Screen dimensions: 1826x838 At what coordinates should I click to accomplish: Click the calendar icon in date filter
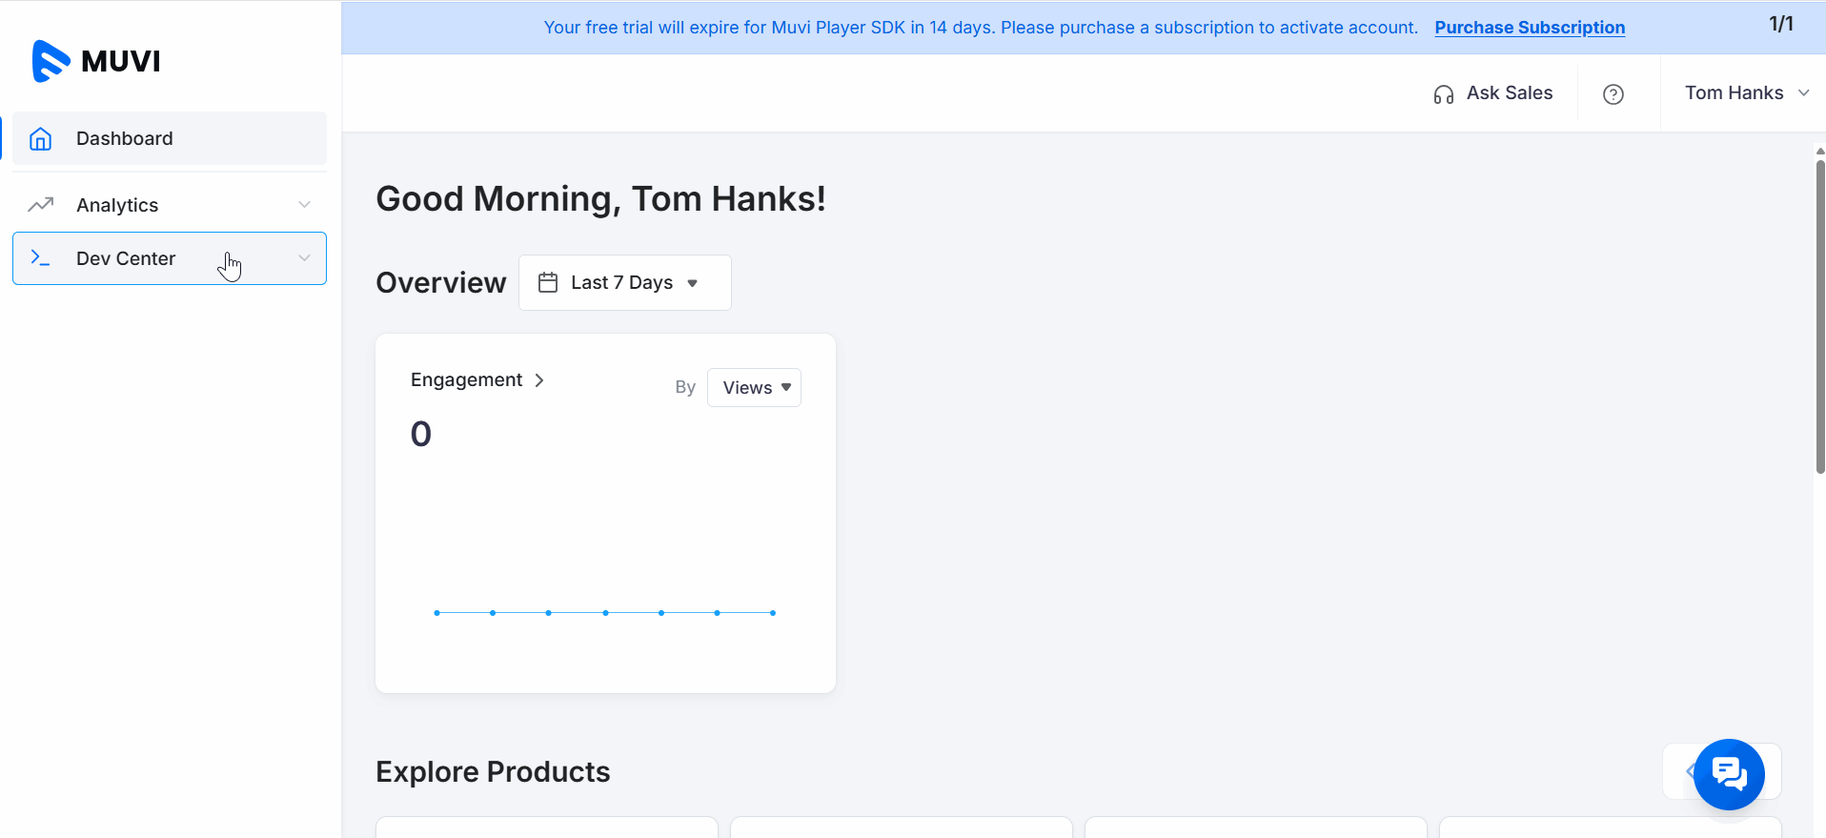click(548, 282)
